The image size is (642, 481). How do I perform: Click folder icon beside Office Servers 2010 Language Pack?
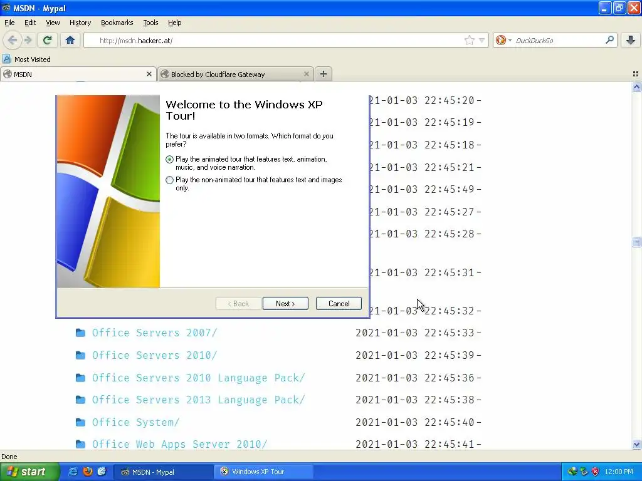pos(81,378)
